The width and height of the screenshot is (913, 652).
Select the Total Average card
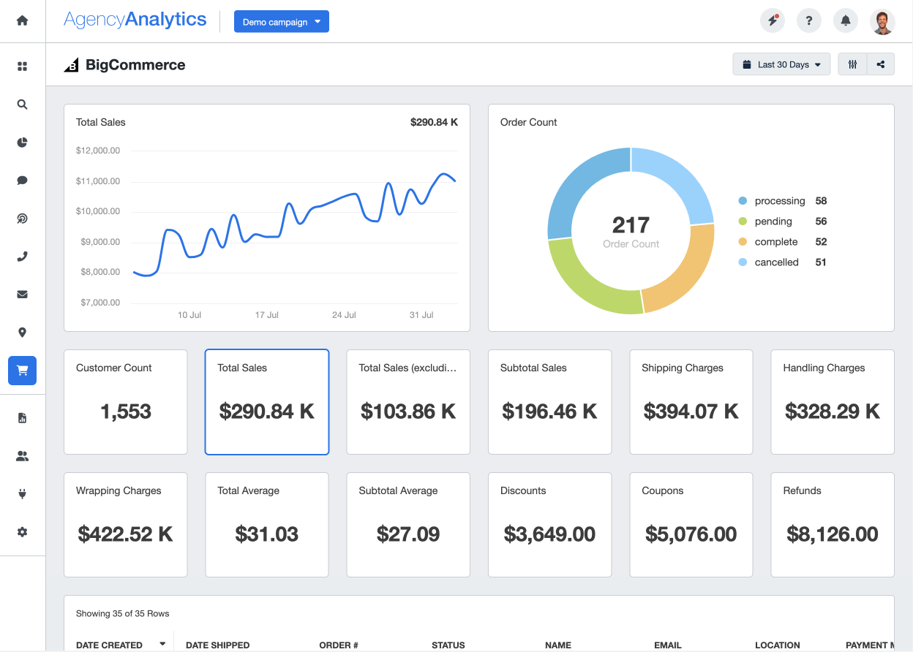267,525
